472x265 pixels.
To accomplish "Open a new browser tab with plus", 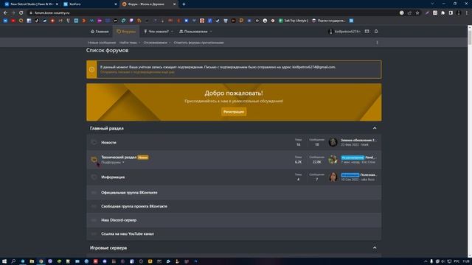I will 184,4.
